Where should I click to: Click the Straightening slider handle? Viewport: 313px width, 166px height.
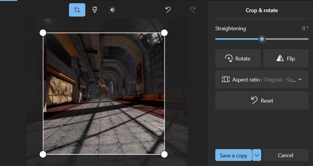262,39
